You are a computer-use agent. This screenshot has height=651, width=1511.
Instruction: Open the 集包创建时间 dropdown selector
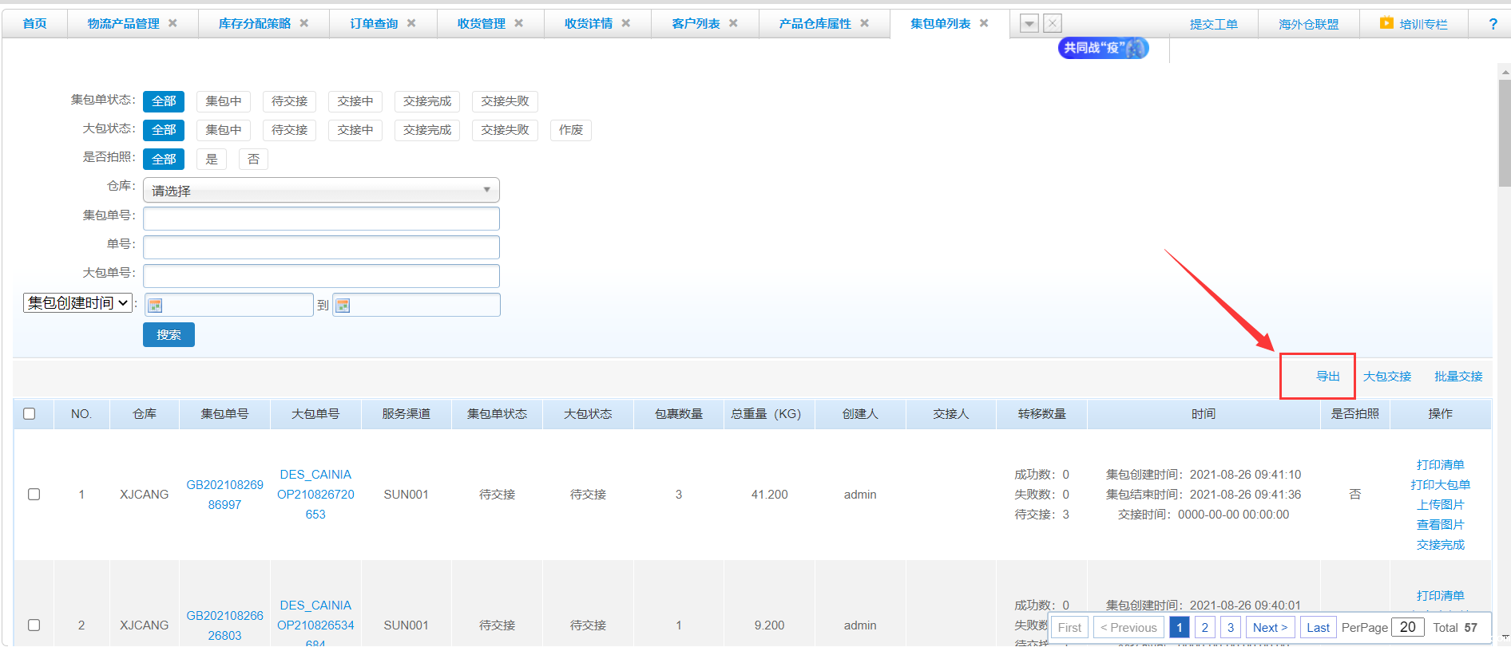pyautogui.click(x=77, y=303)
